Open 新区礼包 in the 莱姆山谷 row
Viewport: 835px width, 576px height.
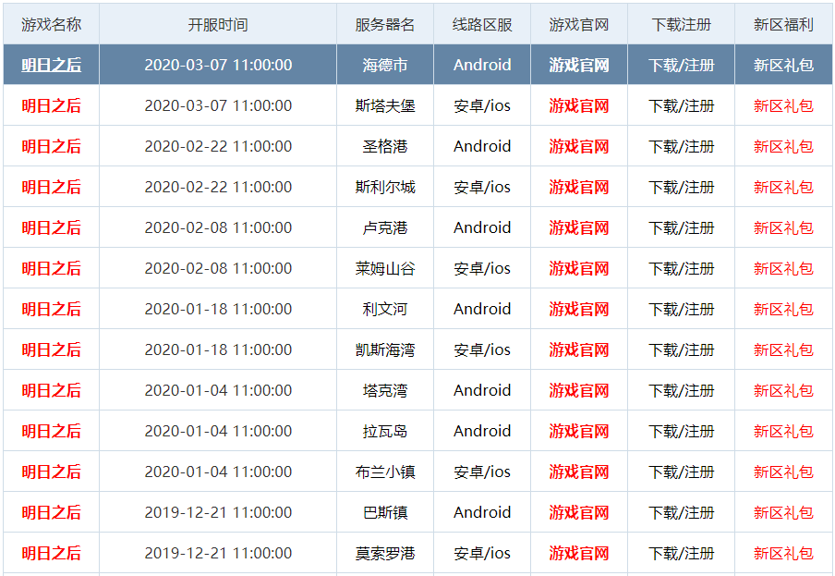click(783, 268)
